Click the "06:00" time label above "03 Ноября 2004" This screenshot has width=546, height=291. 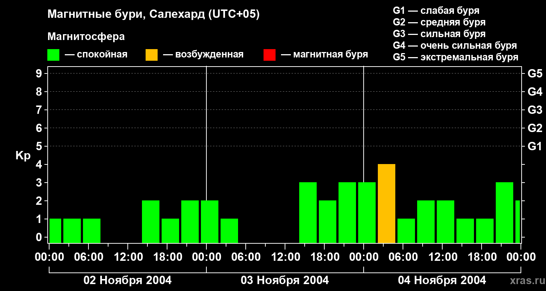click(x=246, y=257)
